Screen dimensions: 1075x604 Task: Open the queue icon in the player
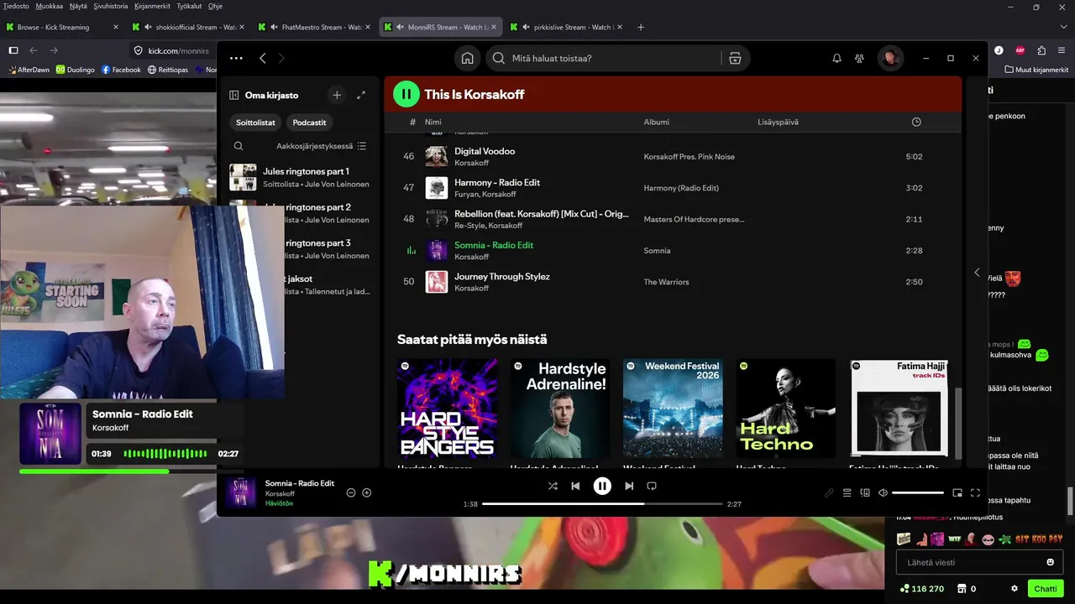[847, 492]
